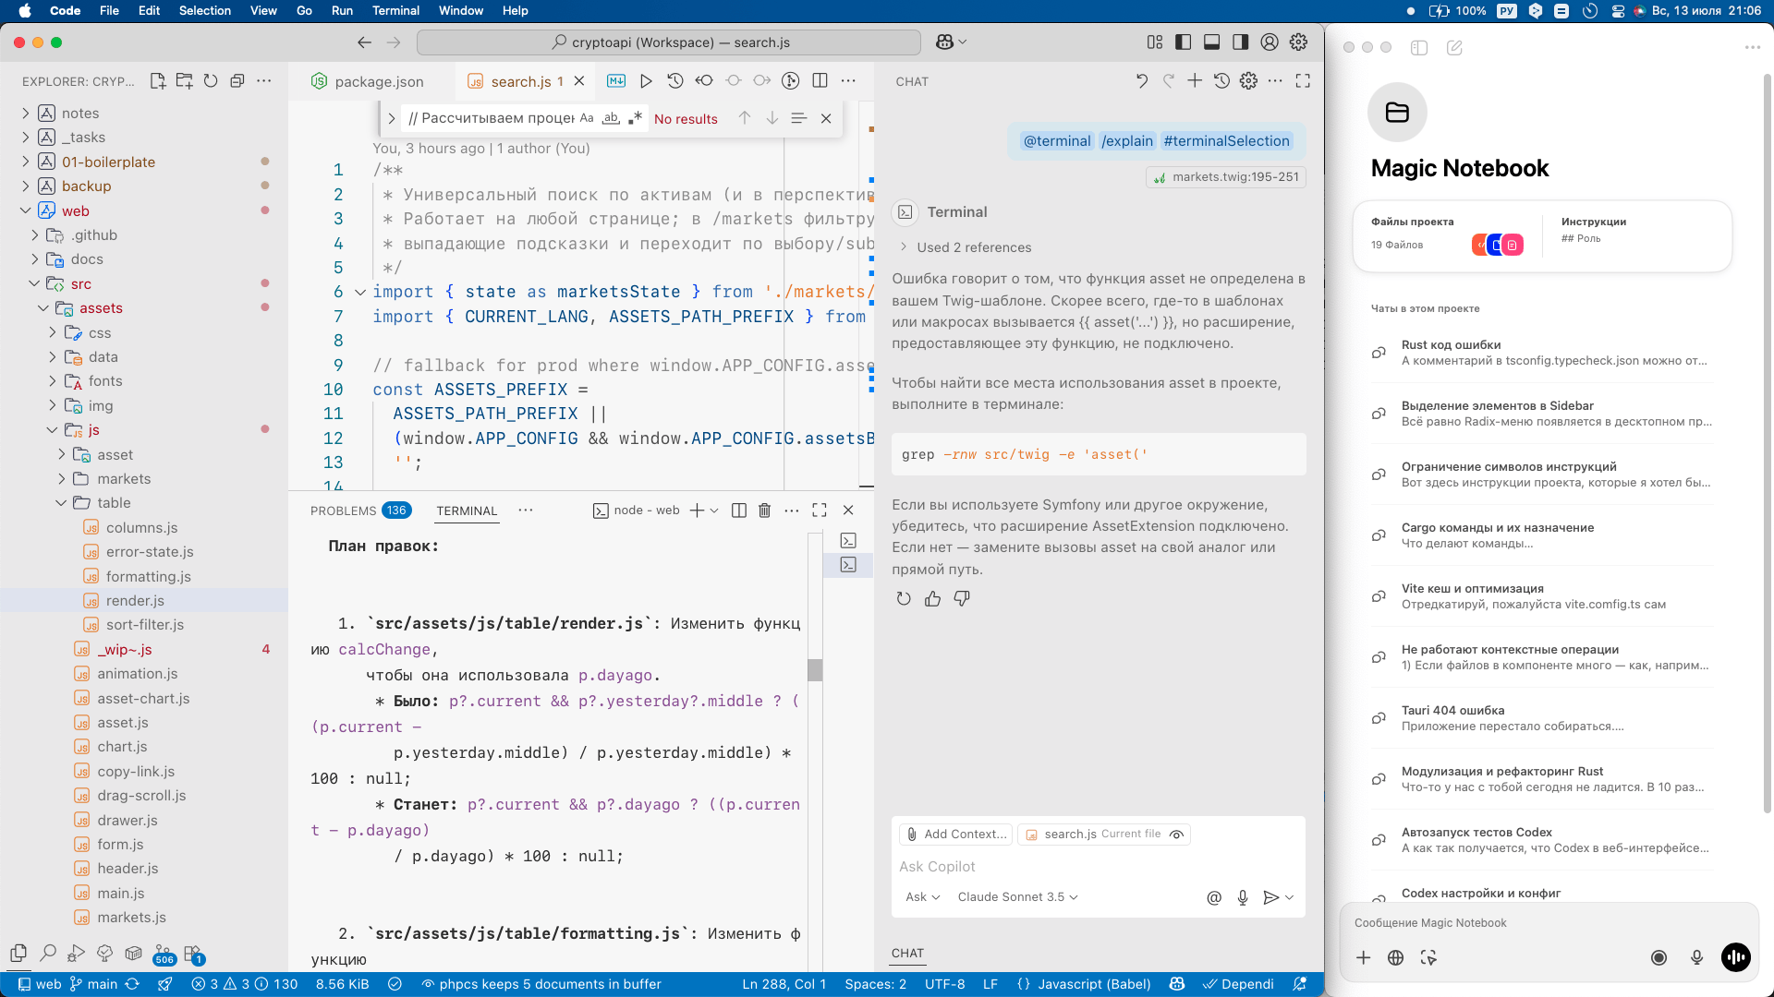Viewport: 1774px width, 997px height.
Task: Show chat history in Chat panel
Action: click(x=1221, y=81)
